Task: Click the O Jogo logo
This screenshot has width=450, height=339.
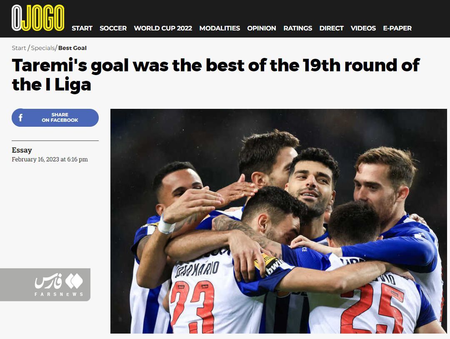Action: pos(38,18)
